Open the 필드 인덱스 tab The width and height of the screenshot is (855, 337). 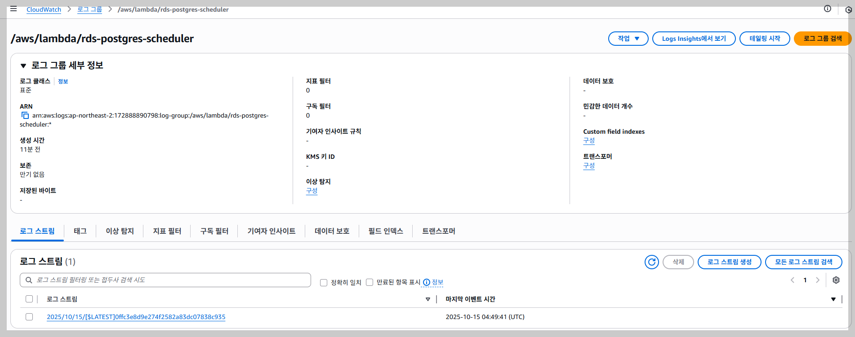[386, 231]
